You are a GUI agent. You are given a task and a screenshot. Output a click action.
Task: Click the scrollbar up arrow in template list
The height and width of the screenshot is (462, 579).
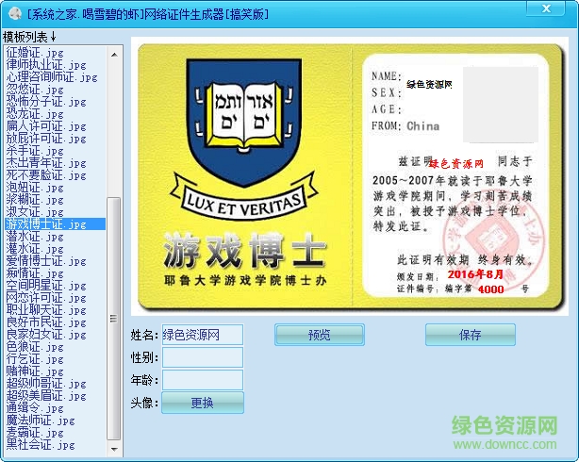114,52
